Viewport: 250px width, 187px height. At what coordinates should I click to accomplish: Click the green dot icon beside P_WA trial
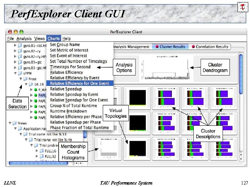[36, 90]
